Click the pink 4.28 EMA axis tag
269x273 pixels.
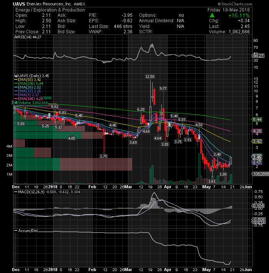(257, 131)
